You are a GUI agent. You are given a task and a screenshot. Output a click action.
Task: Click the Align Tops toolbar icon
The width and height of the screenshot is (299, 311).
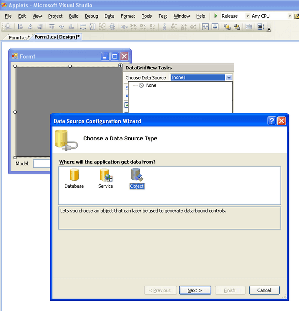[x=52, y=27]
